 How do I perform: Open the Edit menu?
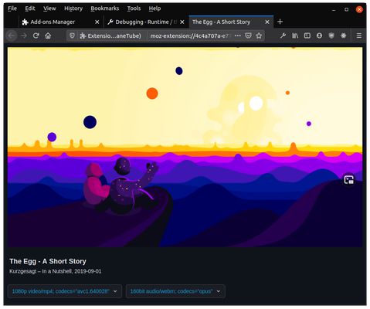(x=30, y=8)
